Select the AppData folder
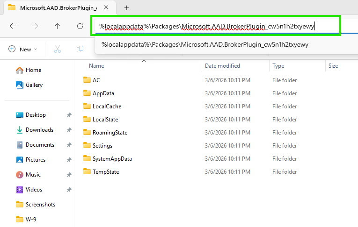The image size is (358, 227). coord(103,93)
